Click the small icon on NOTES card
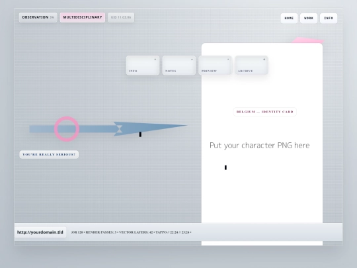This screenshot has width=357, height=268. 192,60
